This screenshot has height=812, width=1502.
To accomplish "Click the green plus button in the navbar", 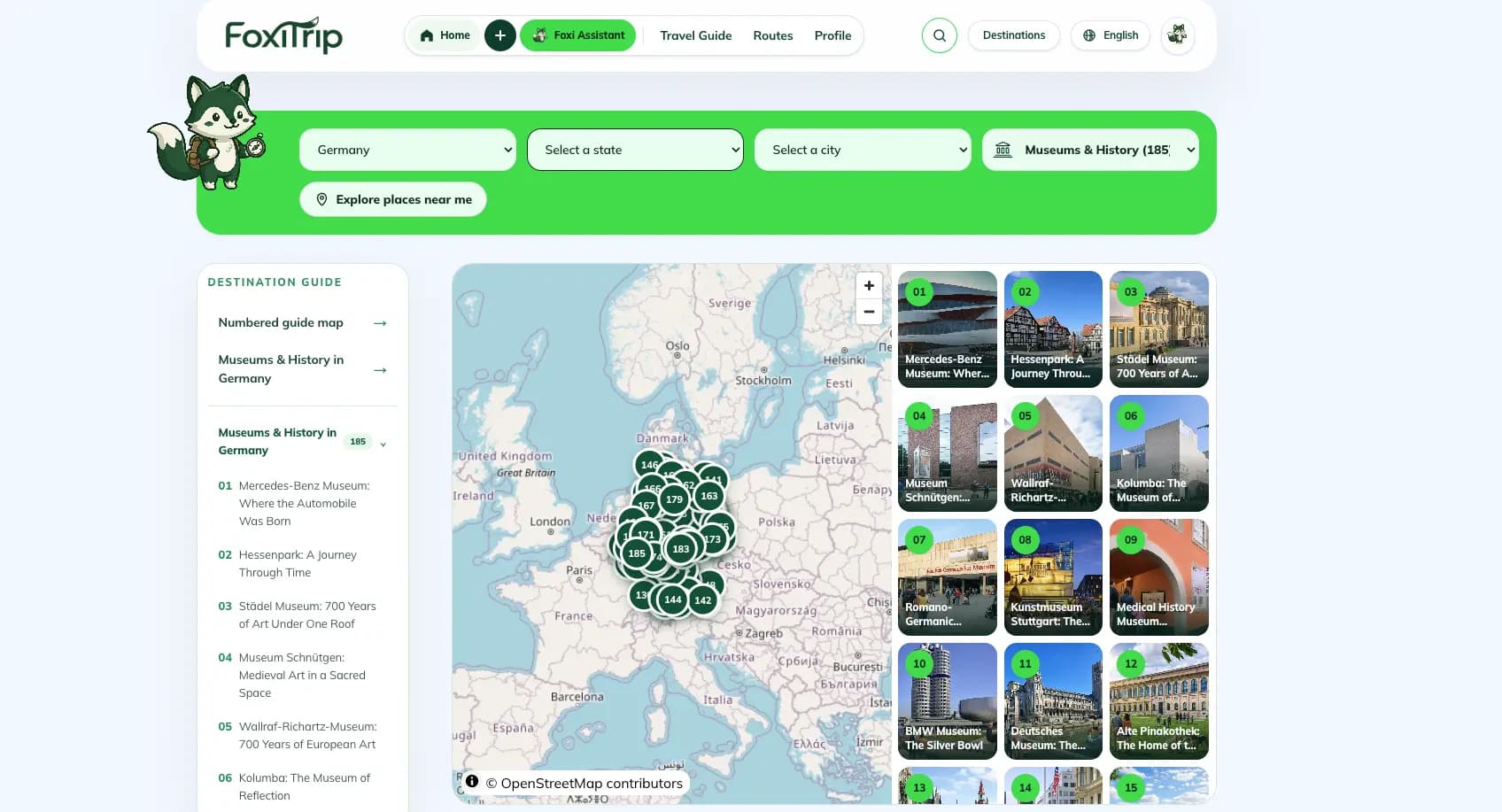I will [x=500, y=35].
